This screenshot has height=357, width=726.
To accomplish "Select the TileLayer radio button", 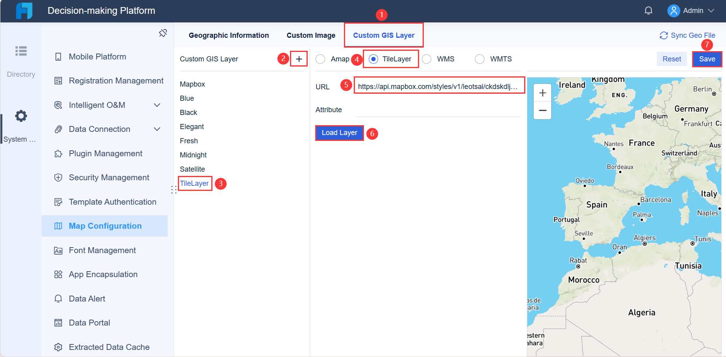I will point(373,59).
